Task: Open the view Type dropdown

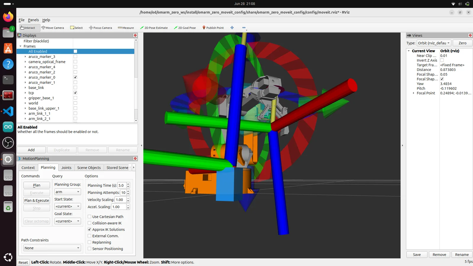Action: pyautogui.click(x=434, y=43)
